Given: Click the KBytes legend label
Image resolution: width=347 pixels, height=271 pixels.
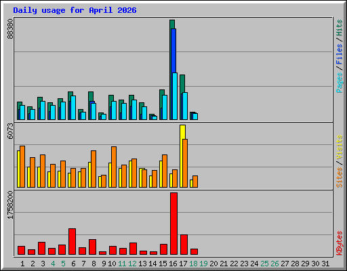Looking at the screenshot, I should (339, 243).
